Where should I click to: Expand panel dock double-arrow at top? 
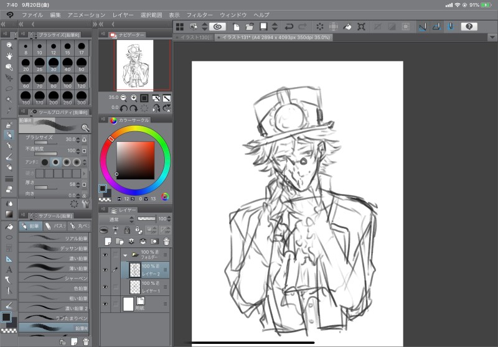(95, 24)
